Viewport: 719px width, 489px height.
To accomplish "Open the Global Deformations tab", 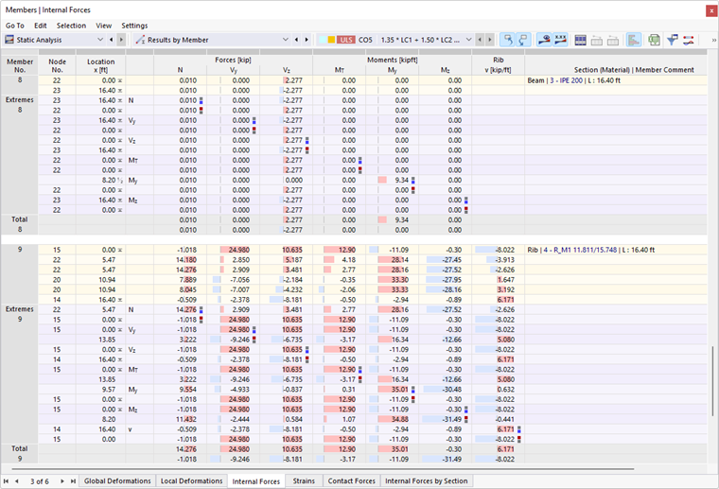I will 117,480.
